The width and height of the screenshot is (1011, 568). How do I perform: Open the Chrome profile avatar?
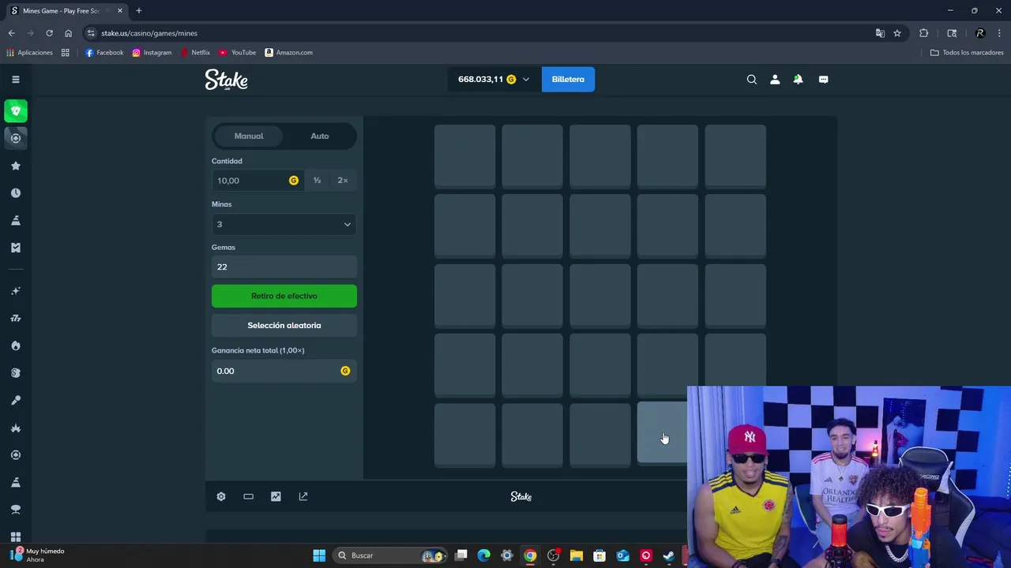pos(980,33)
